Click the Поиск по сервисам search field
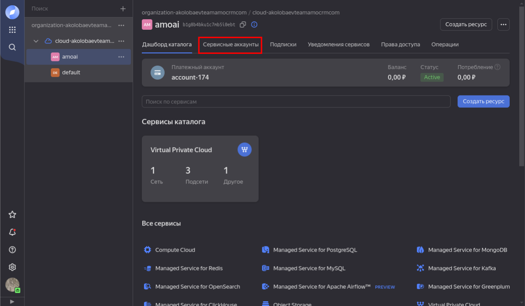The height and width of the screenshot is (306, 525). (x=296, y=102)
